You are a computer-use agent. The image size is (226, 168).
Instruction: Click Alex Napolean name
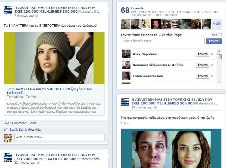click(x=145, y=54)
